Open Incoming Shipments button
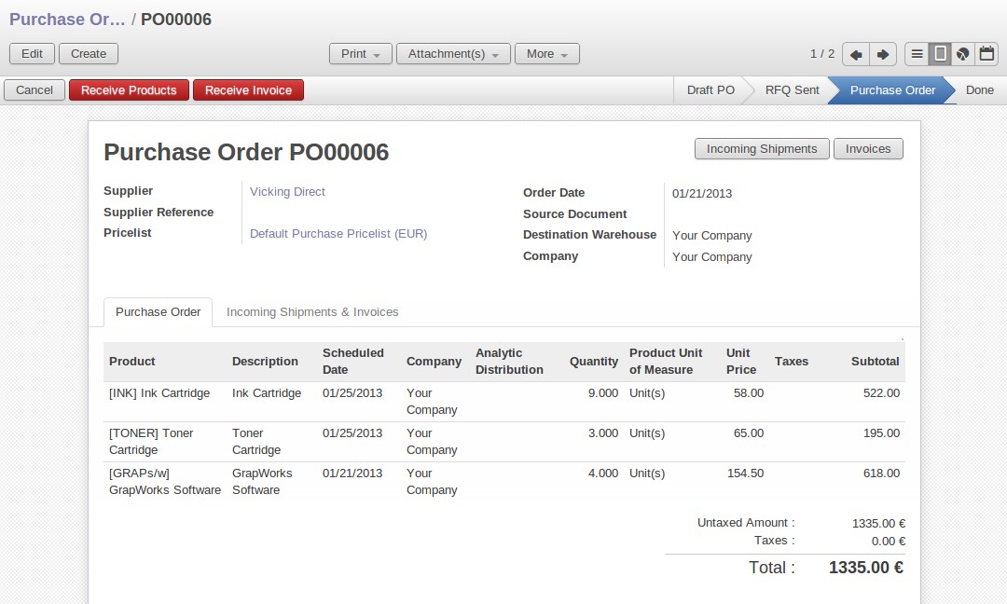1007x604 pixels. (762, 149)
